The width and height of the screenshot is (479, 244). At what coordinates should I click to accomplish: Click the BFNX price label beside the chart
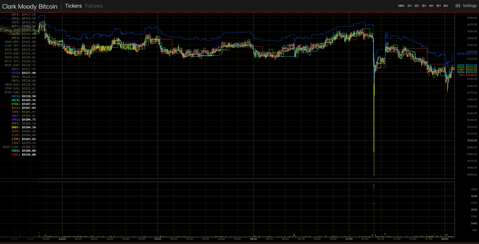(467, 54)
